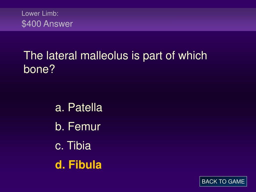Select highlighted answer d. Fibula
This screenshot has width=256, height=192.
tap(78, 164)
